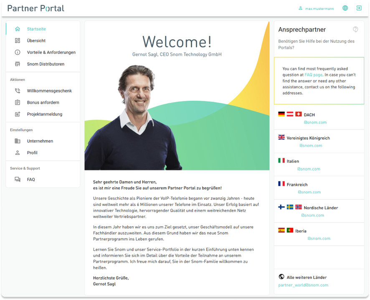
Task: Open the FAQ page link
Action: coord(313,75)
